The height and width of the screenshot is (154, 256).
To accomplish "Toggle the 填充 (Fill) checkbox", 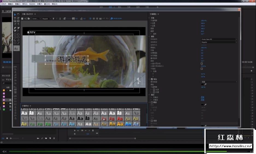I will coord(152,79).
